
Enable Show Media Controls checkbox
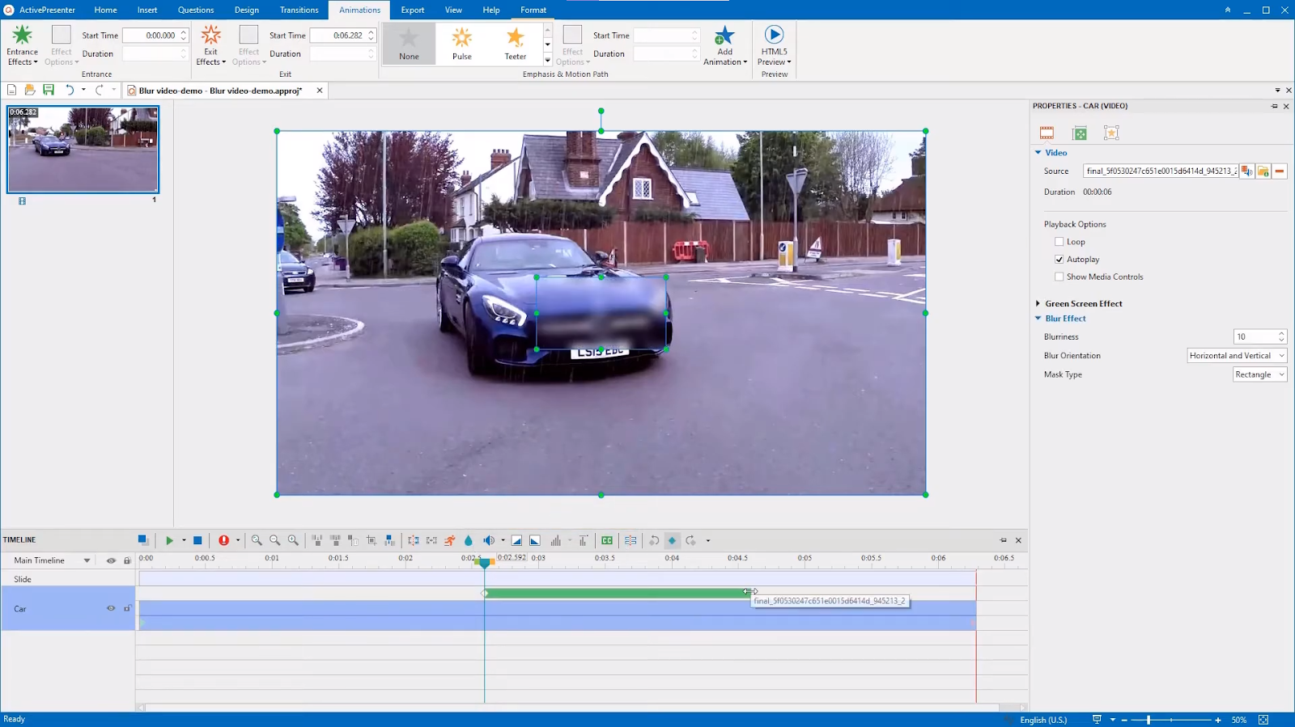point(1059,277)
